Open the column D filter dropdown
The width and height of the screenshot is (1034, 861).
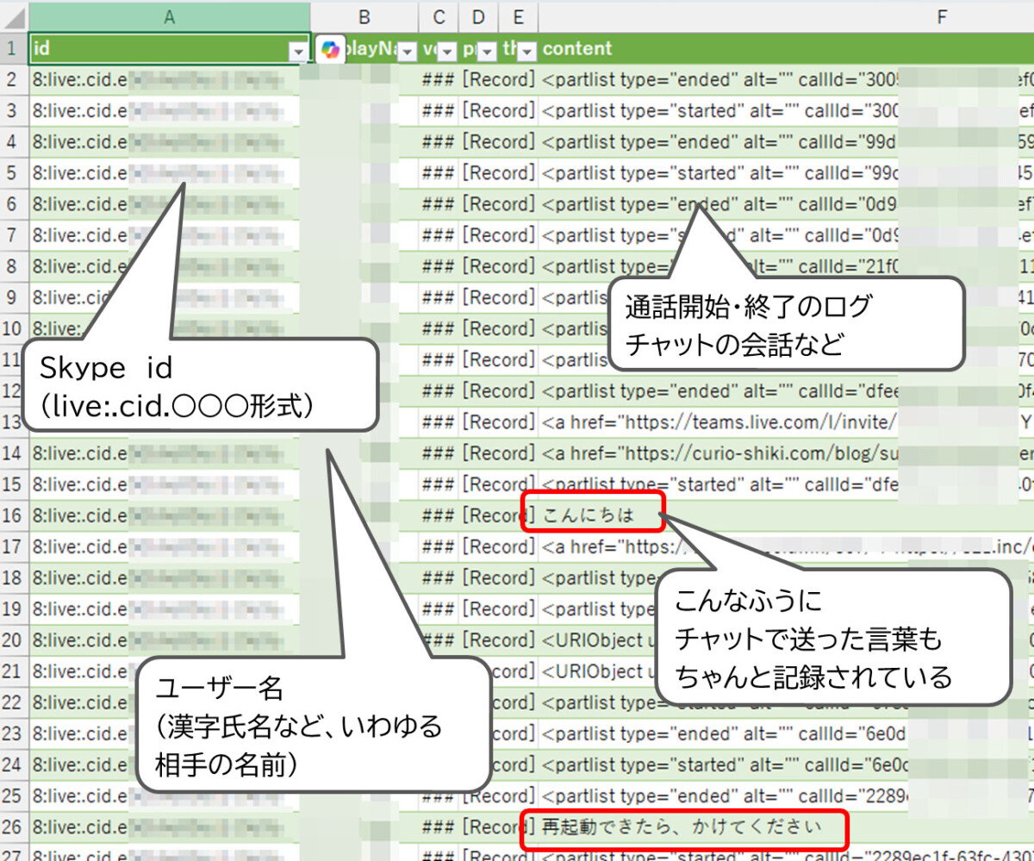(x=487, y=51)
